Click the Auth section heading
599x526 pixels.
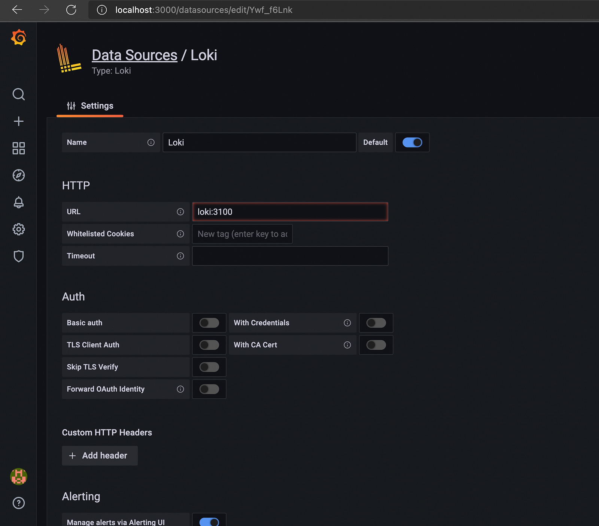click(x=73, y=297)
